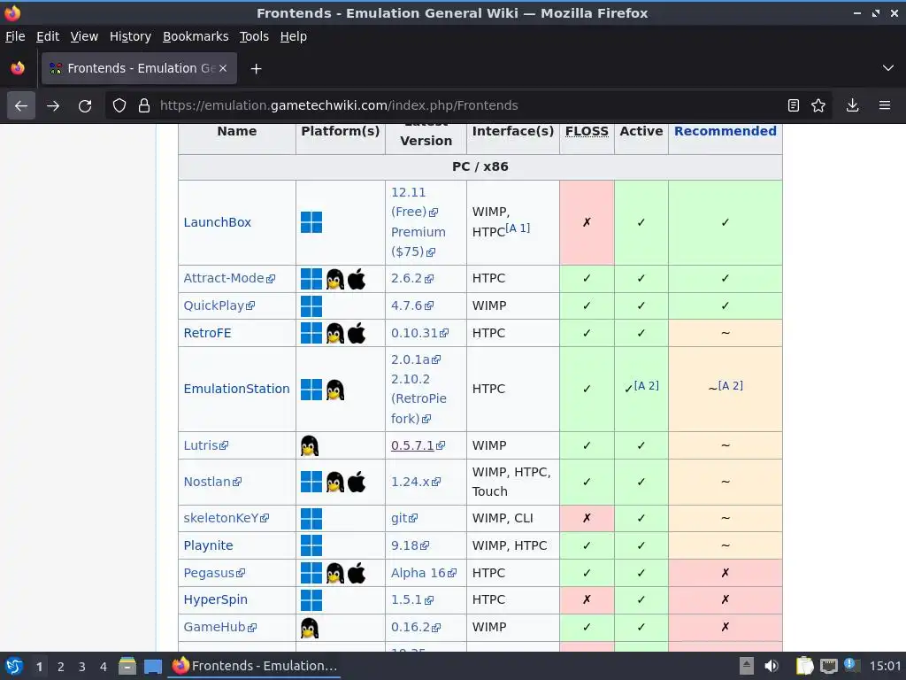Open the Pegasus link
Viewport: 906px width, 680px height.
coord(214,573)
